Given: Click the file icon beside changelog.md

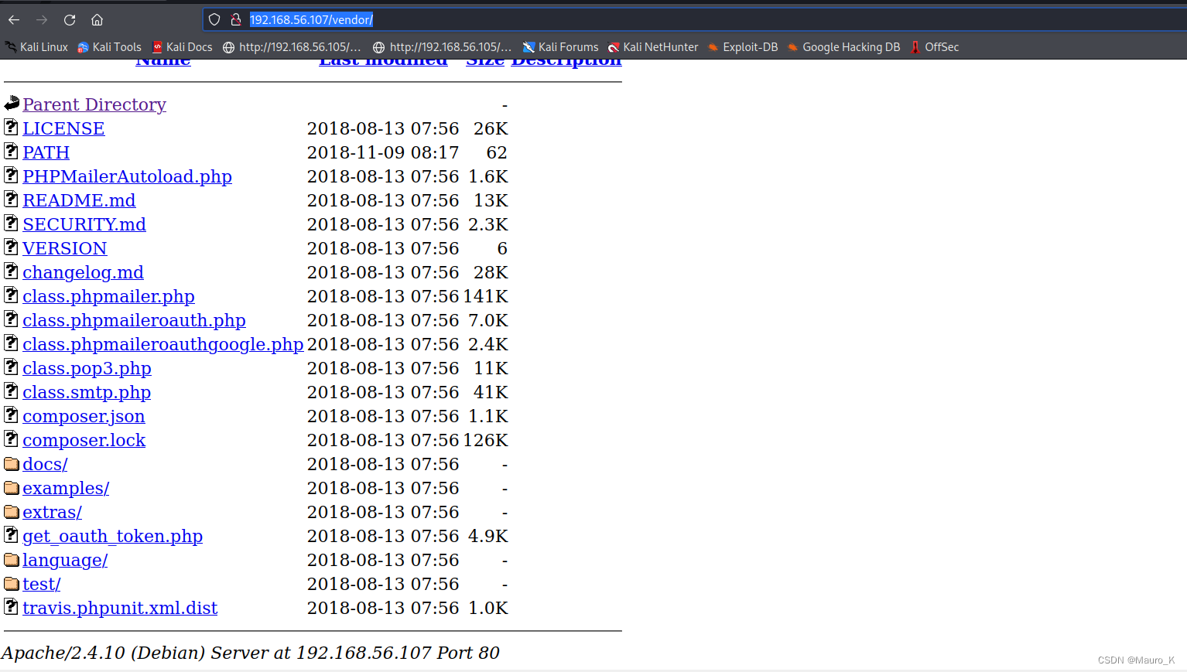Looking at the screenshot, I should (x=11, y=271).
